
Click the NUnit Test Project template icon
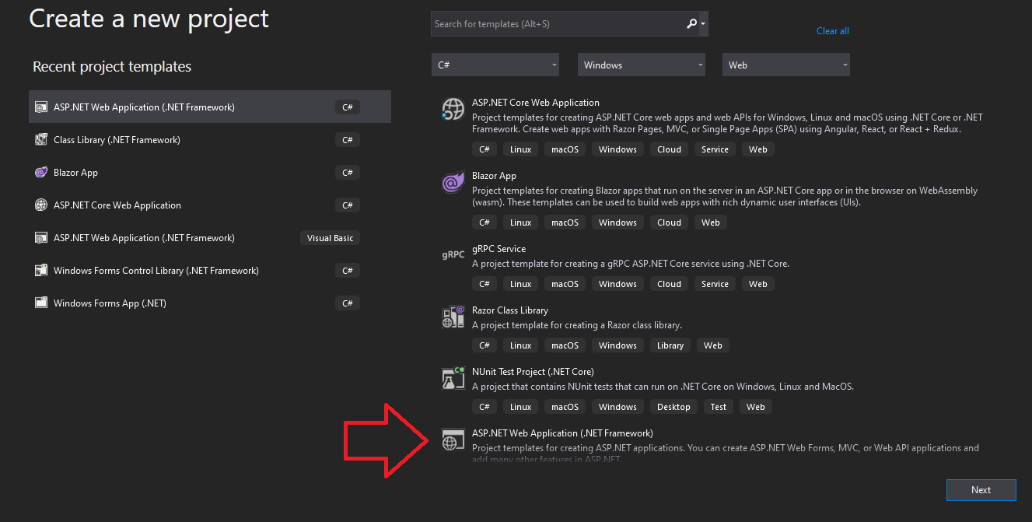point(453,378)
